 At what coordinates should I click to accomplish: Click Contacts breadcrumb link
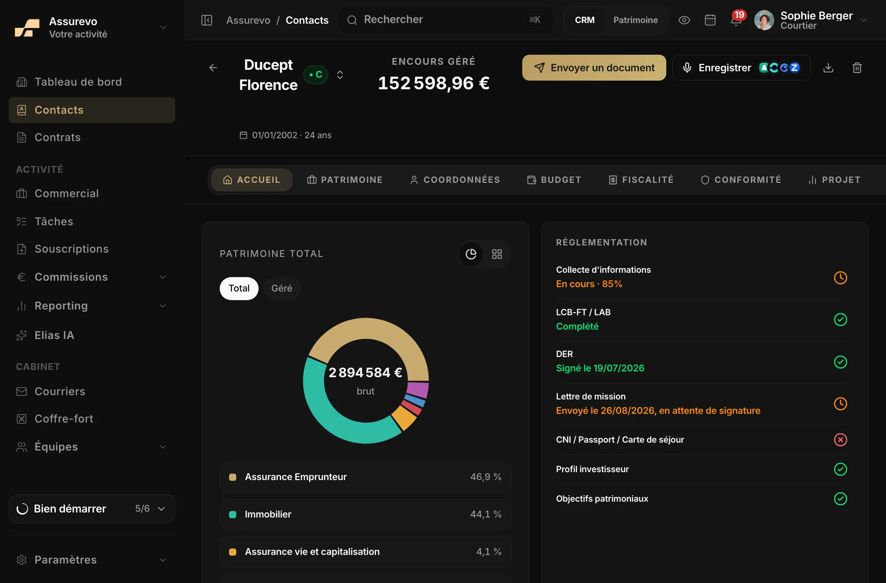click(x=307, y=20)
